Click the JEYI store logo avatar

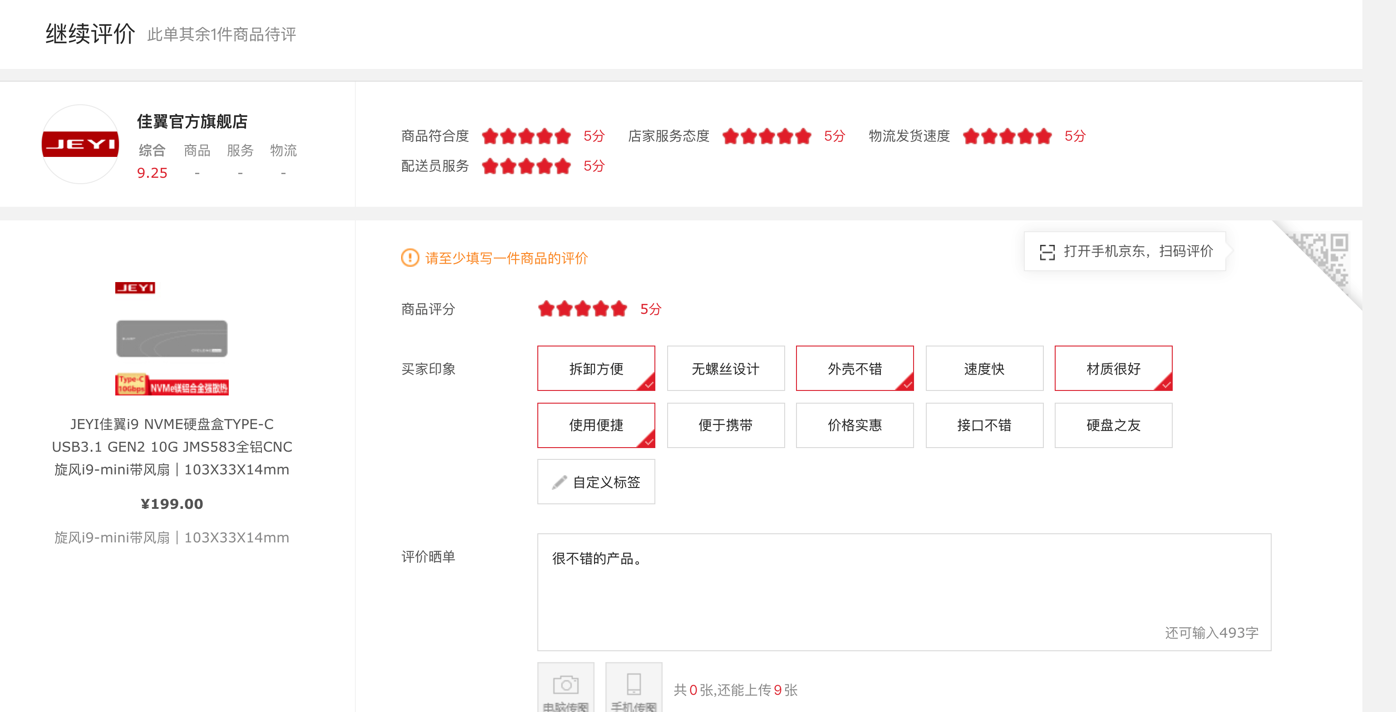[x=80, y=144]
